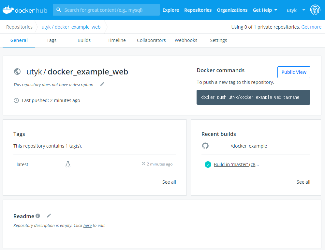Open Organizations in the top navigation
Viewport: 325px width, 250px height.
(x=232, y=10)
